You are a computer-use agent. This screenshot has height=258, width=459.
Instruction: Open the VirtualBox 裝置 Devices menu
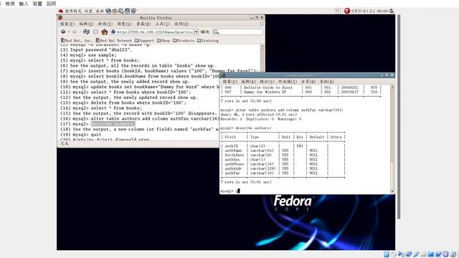click(x=37, y=4)
